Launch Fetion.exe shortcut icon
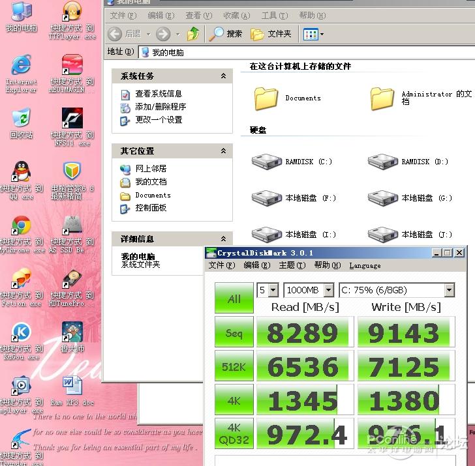 click(x=21, y=278)
